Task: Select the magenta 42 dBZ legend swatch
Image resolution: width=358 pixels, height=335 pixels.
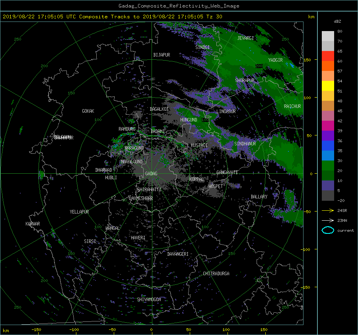Action: click(328, 125)
